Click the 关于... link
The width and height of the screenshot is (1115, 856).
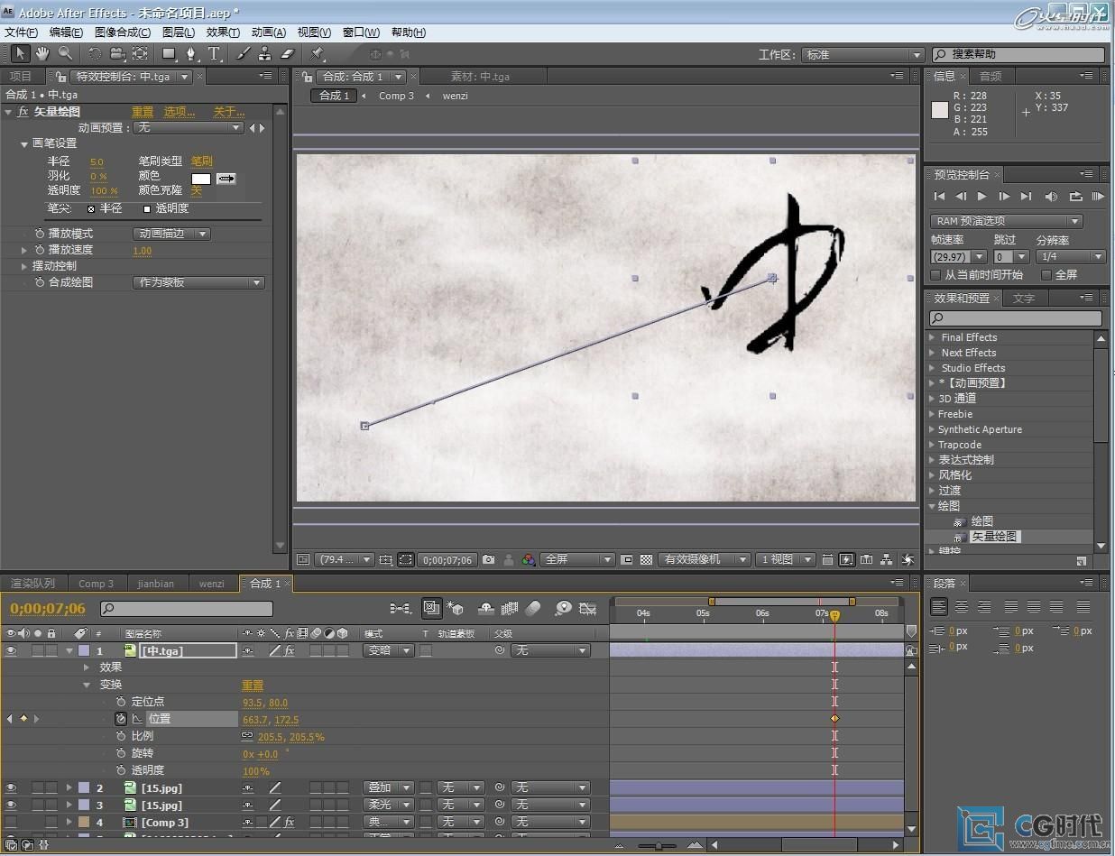click(x=228, y=112)
